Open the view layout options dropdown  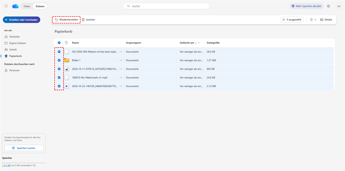click(x=313, y=20)
